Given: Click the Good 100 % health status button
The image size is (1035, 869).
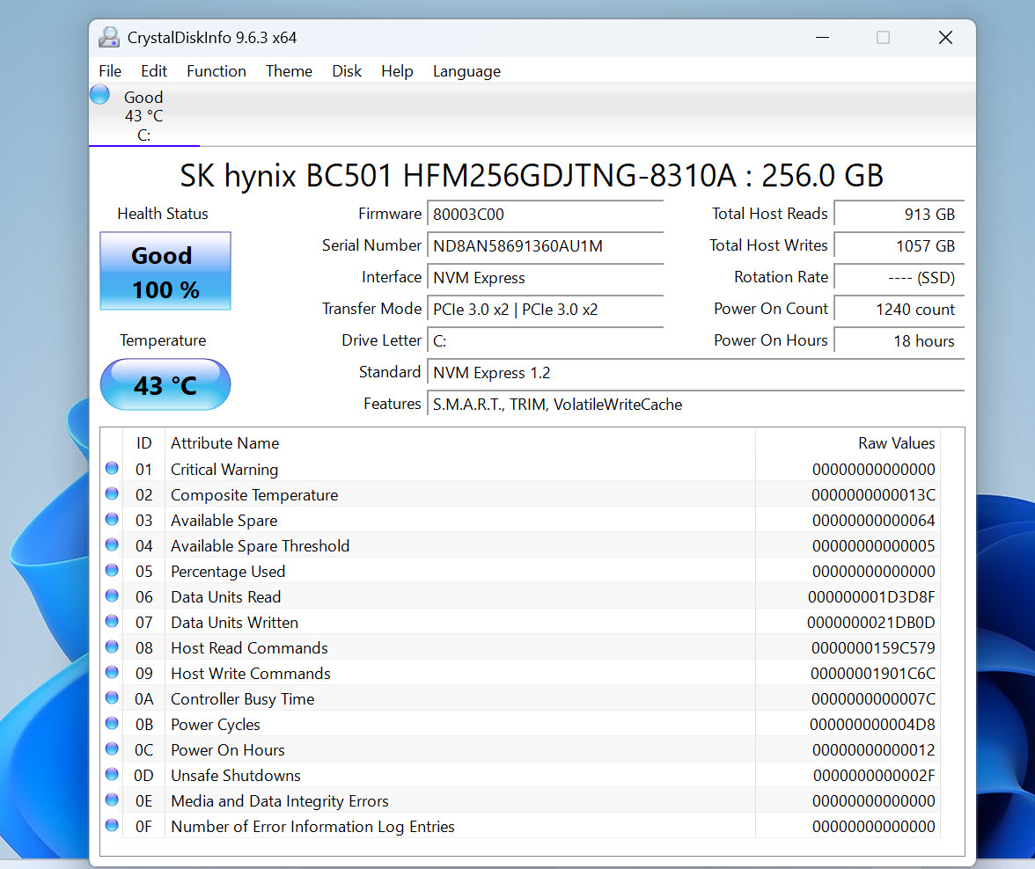Looking at the screenshot, I should 165,271.
